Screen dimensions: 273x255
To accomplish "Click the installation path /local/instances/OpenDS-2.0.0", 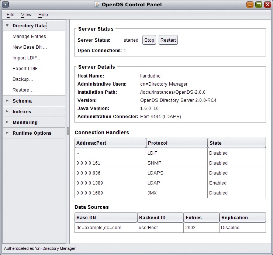I will 173,92.
